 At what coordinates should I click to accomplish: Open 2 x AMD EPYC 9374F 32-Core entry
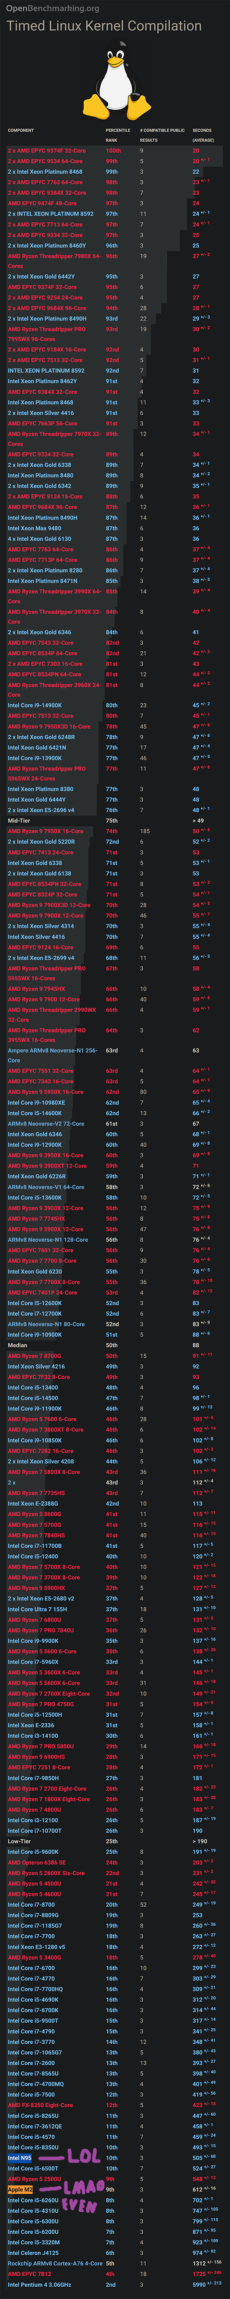point(47,151)
